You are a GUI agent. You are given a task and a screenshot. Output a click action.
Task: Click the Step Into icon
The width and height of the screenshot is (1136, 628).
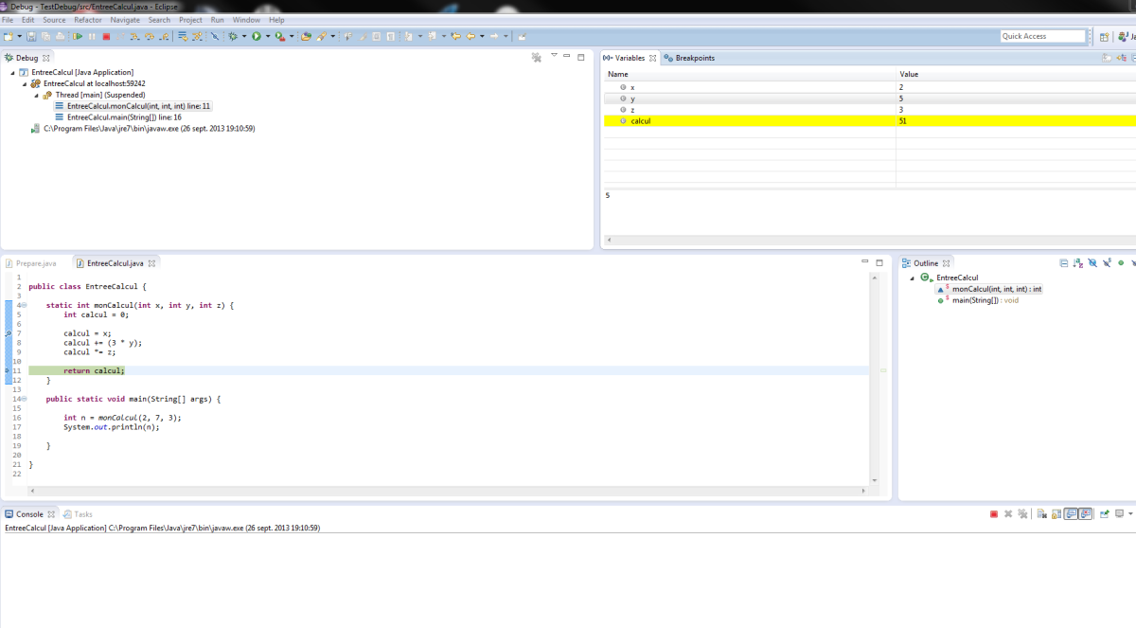135,36
